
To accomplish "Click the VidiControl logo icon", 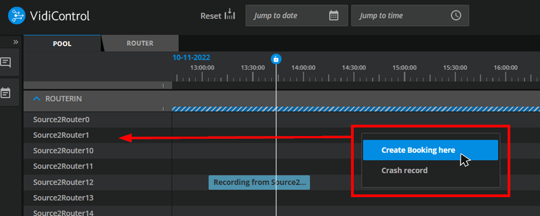I will pos(17,16).
